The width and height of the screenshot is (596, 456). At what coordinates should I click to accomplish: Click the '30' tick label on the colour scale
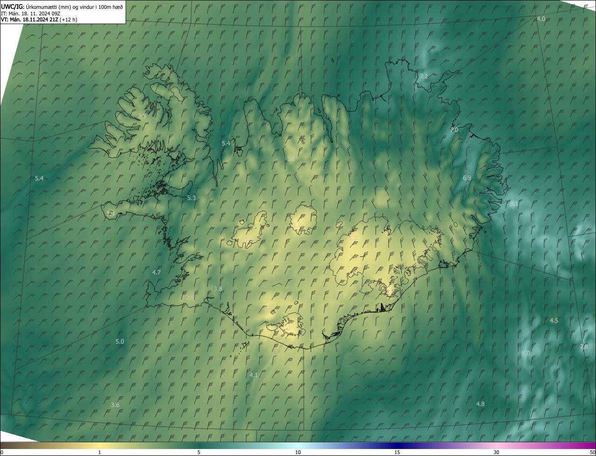(x=496, y=453)
